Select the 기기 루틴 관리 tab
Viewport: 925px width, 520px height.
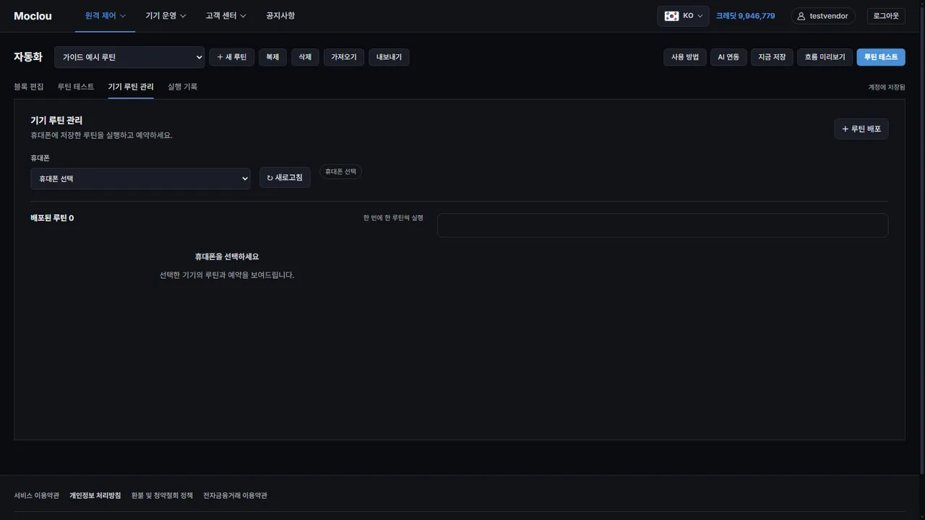(x=131, y=87)
